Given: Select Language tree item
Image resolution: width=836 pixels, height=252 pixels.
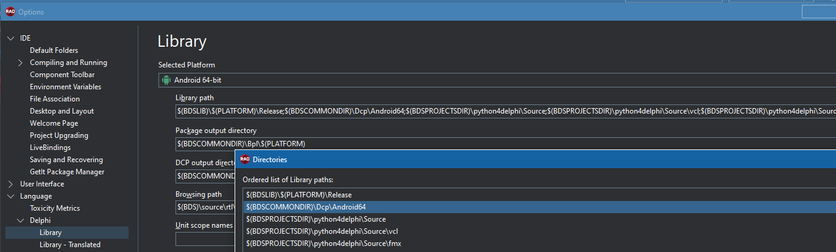Looking at the screenshot, I should 36,196.
